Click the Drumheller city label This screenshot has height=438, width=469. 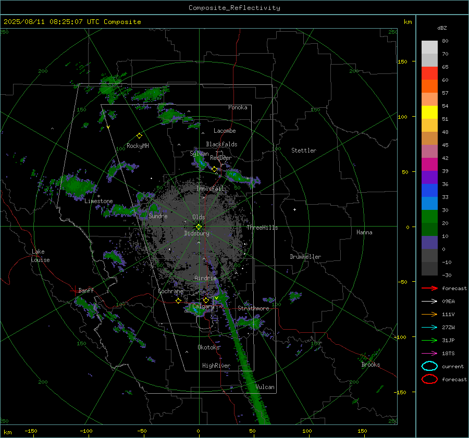tap(305, 257)
